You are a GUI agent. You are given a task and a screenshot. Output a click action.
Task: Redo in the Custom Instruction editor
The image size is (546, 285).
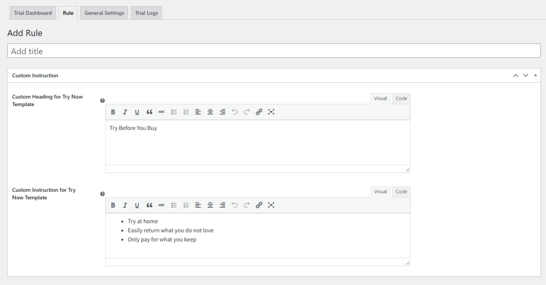pyautogui.click(x=246, y=205)
